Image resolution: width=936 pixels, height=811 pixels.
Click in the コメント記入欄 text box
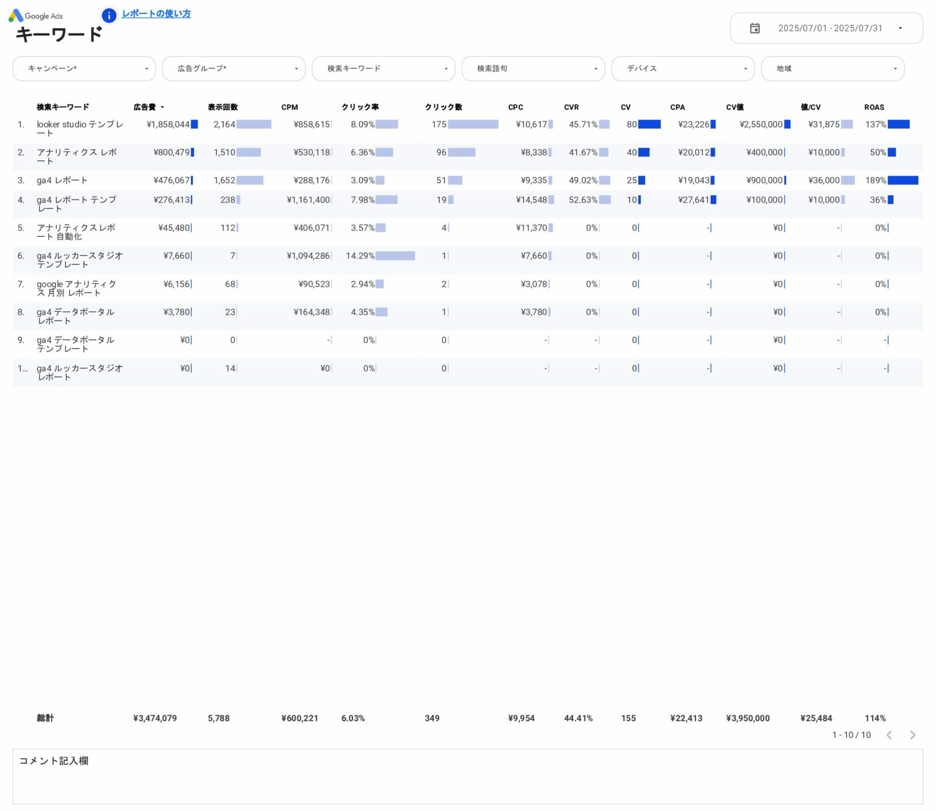pos(467,778)
